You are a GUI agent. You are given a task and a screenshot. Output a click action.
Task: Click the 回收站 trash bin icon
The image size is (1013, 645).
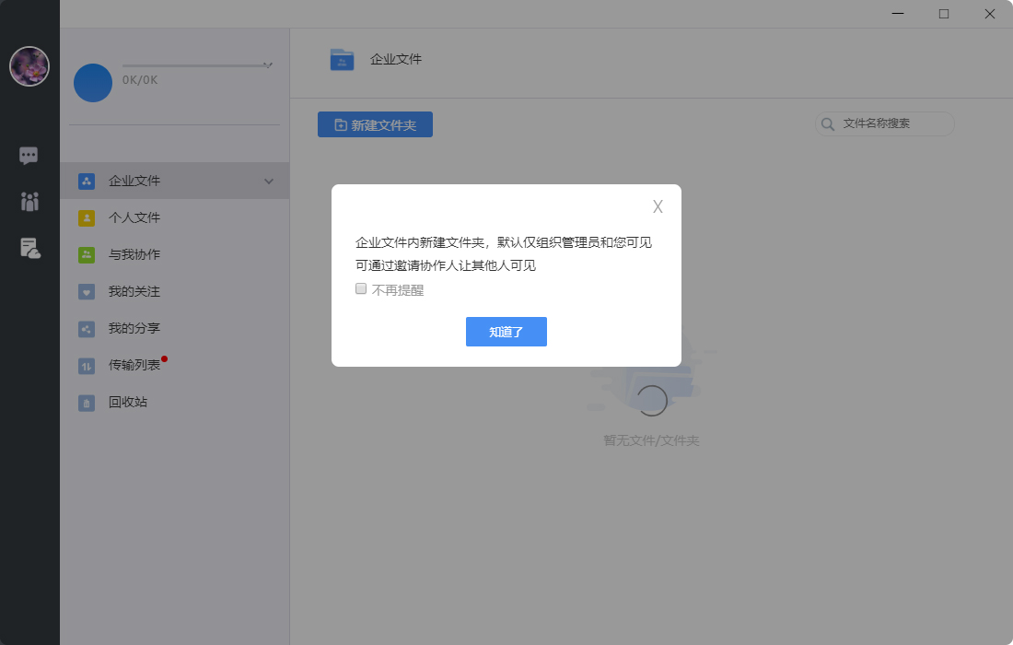coord(87,403)
